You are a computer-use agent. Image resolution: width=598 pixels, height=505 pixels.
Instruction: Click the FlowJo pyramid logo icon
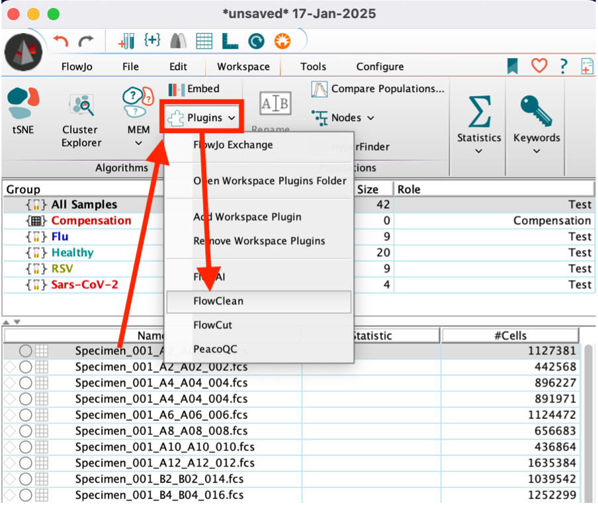tap(24, 52)
